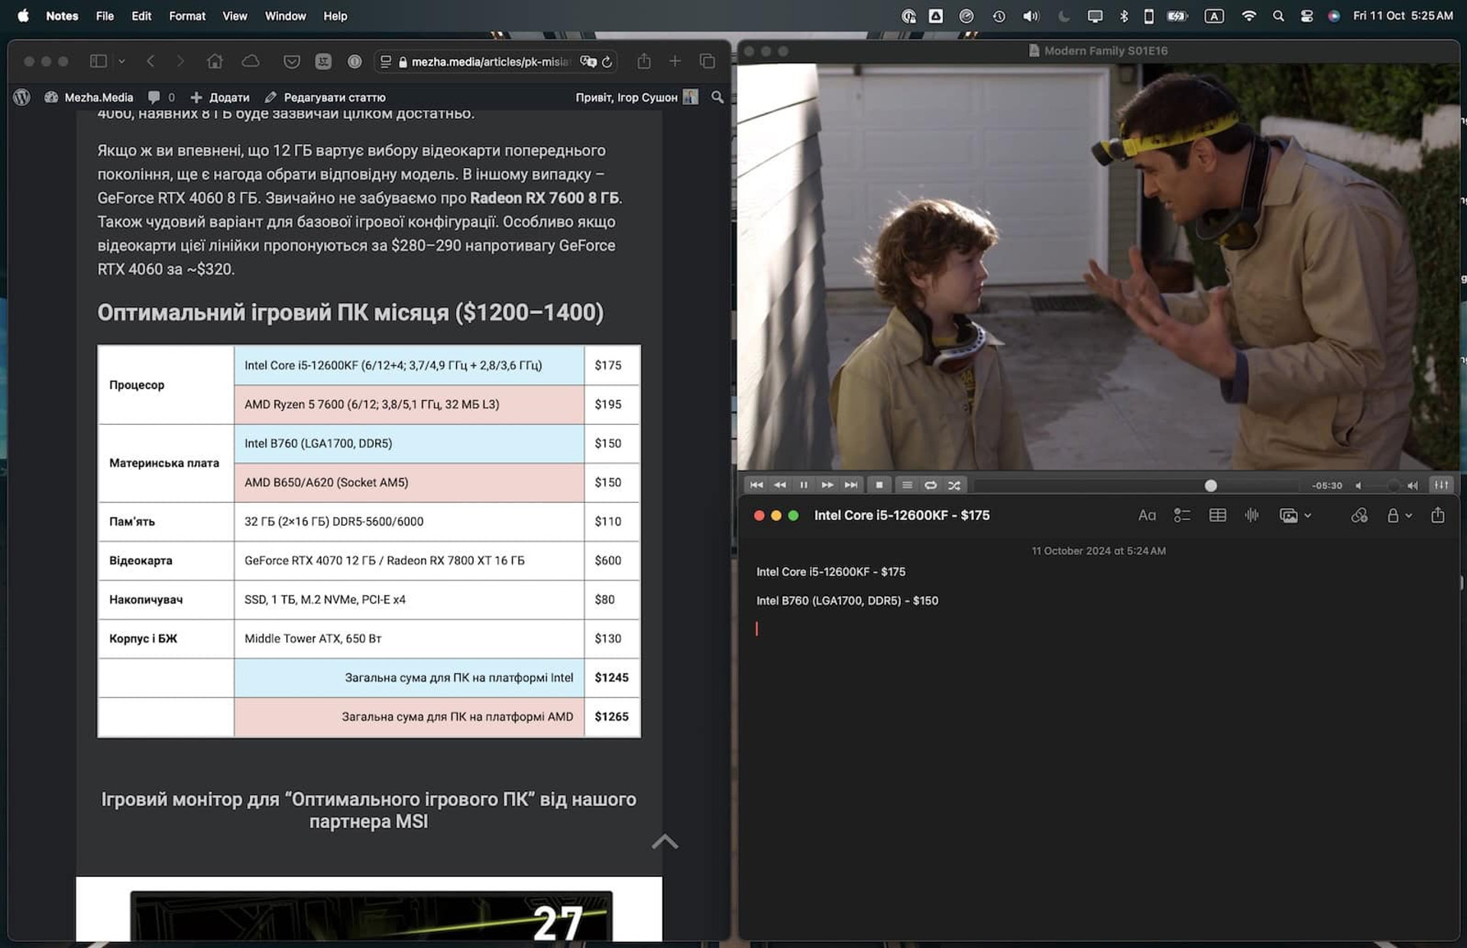Show iCloud tabs in Safari

click(251, 61)
